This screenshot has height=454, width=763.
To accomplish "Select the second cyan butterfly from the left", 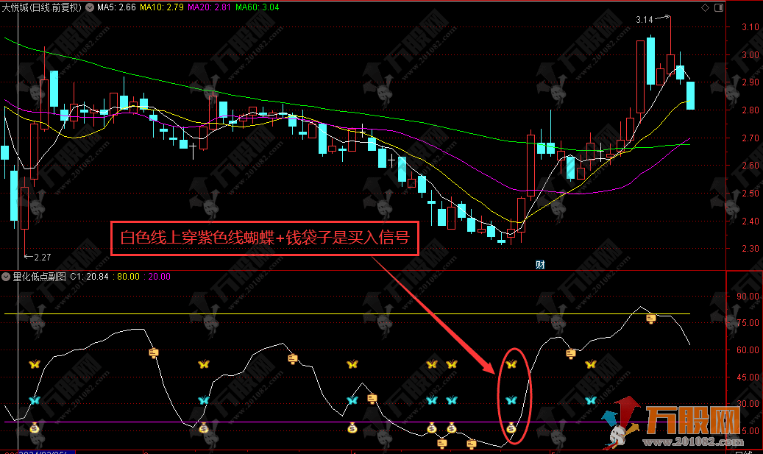I will pos(203,400).
